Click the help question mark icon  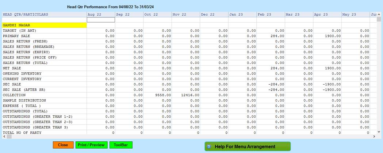(x=209, y=146)
